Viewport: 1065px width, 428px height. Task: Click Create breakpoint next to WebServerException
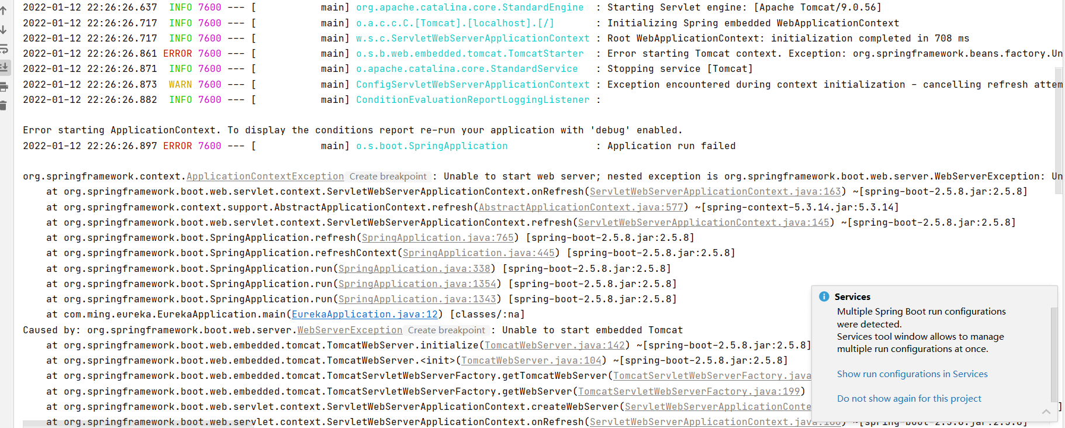[447, 330]
